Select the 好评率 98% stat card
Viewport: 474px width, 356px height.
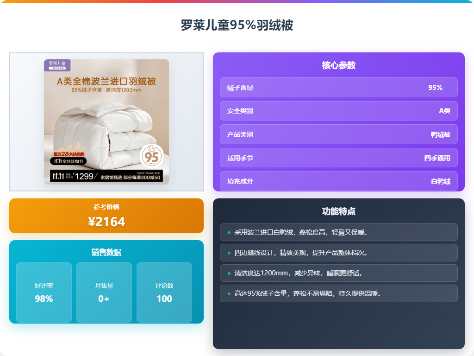pyautogui.click(x=44, y=292)
